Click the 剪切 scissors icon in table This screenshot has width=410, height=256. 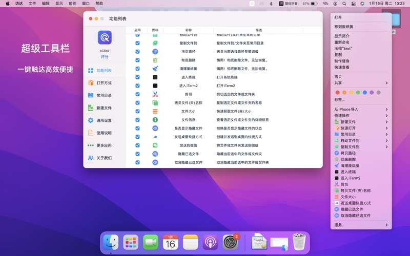point(155,94)
